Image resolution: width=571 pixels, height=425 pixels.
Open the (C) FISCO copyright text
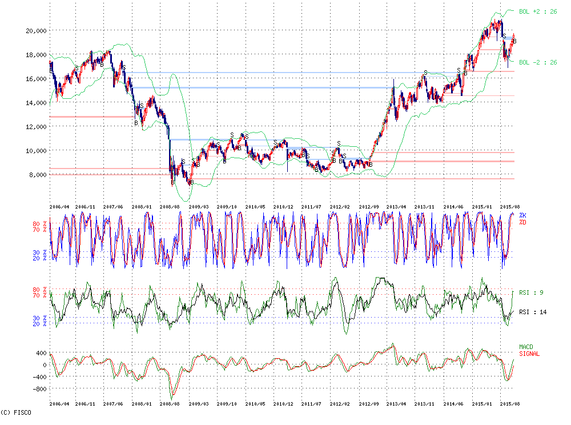click(16, 412)
